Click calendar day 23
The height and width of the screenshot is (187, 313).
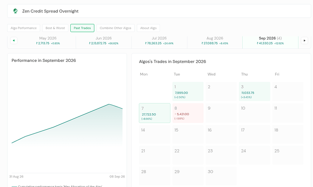(x=221, y=155)
